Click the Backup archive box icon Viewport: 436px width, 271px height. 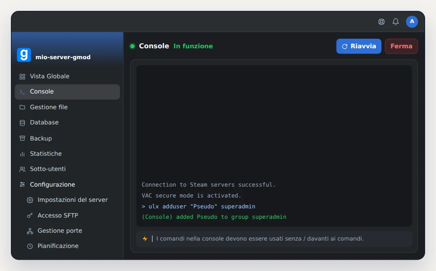[22, 138]
